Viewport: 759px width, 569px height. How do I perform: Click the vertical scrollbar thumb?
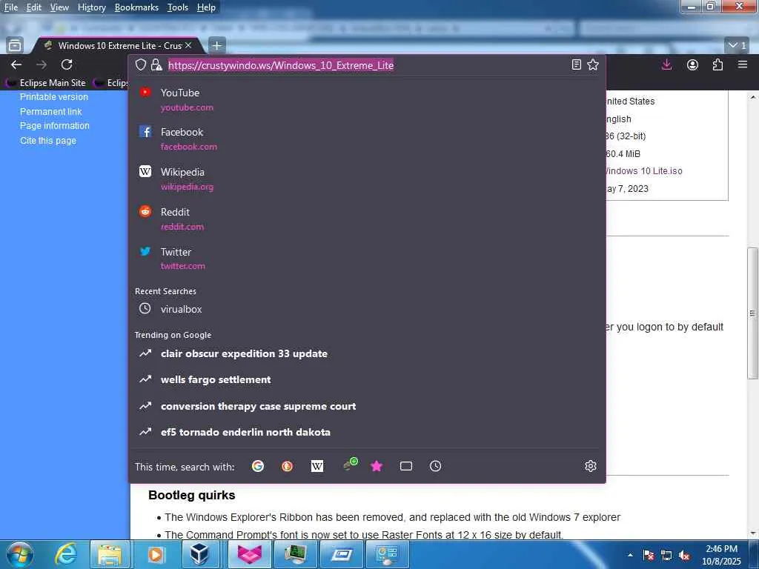tap(753, 313)
